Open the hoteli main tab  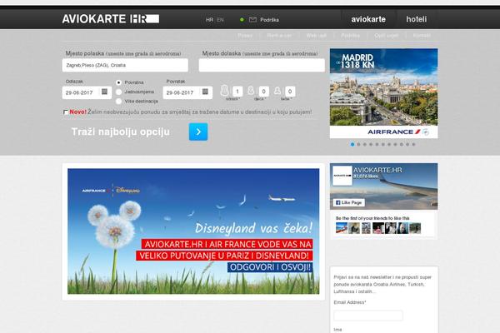point(416,19)
